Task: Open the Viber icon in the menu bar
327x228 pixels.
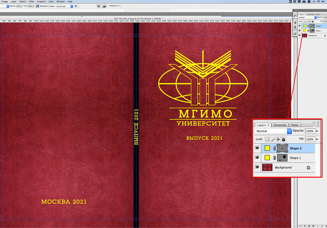Action: point(299,2)
